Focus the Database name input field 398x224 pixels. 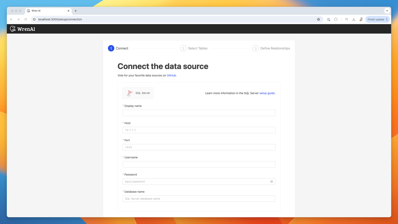[x=199, y=199]
